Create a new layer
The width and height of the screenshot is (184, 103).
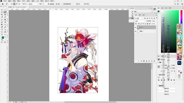click(x=152, y=61)
